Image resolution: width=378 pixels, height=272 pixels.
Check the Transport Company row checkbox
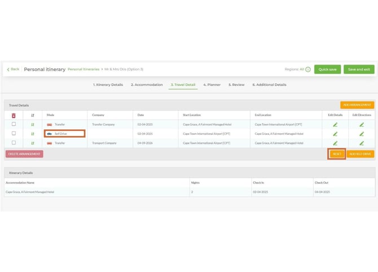click(14, 143)
